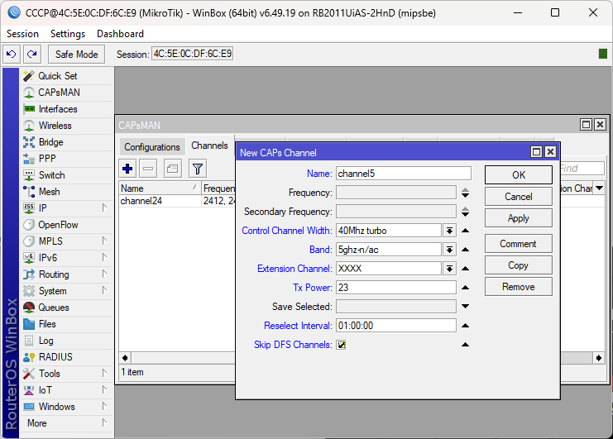Click the comment icon in CAPsMAN toolbar
Screen dimensions: 613x439
click(x=172, y=169)
